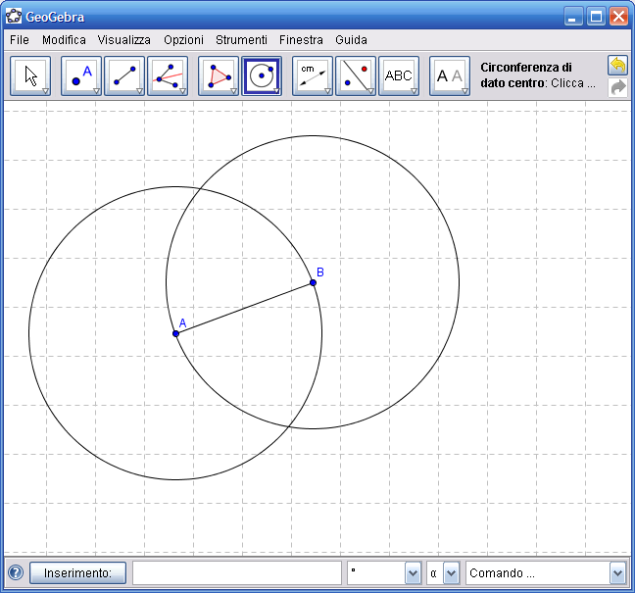Open the Opzioni menu
The width and height of the screenshot is (635, 593).
[183, 39]
